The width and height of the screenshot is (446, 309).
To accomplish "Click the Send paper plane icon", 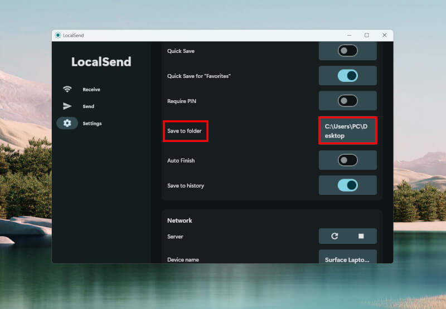I will point(67,106).
